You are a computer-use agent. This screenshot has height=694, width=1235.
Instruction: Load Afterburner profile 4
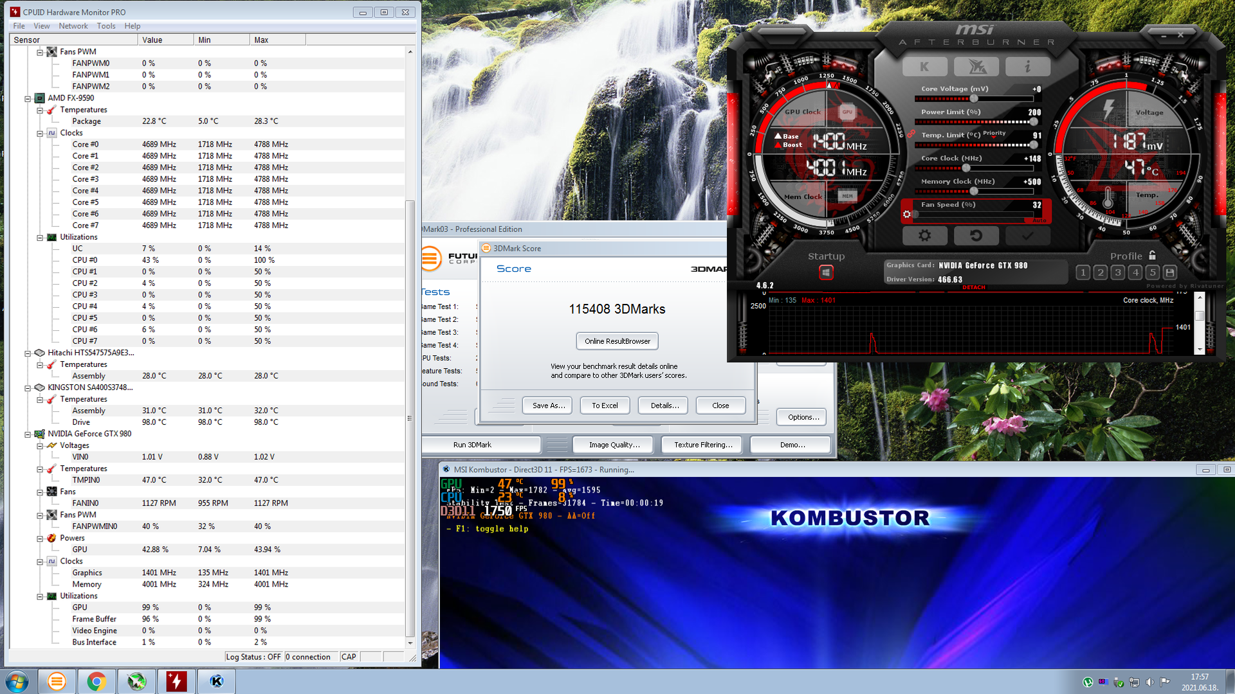click(1135, 272)
